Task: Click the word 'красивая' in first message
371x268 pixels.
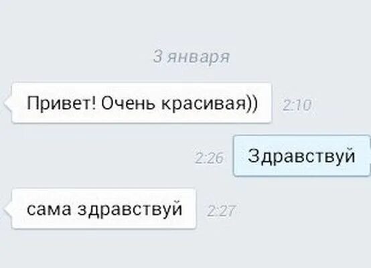Action: click(204, 105)
